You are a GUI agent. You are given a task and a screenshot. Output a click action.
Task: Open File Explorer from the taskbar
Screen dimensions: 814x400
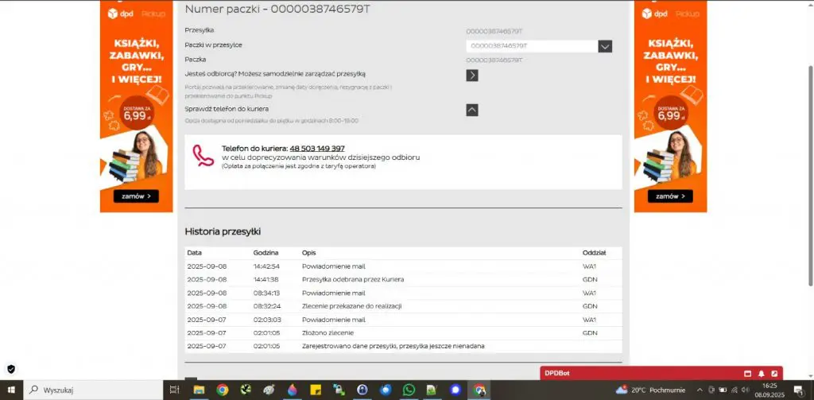pos(198,390)
